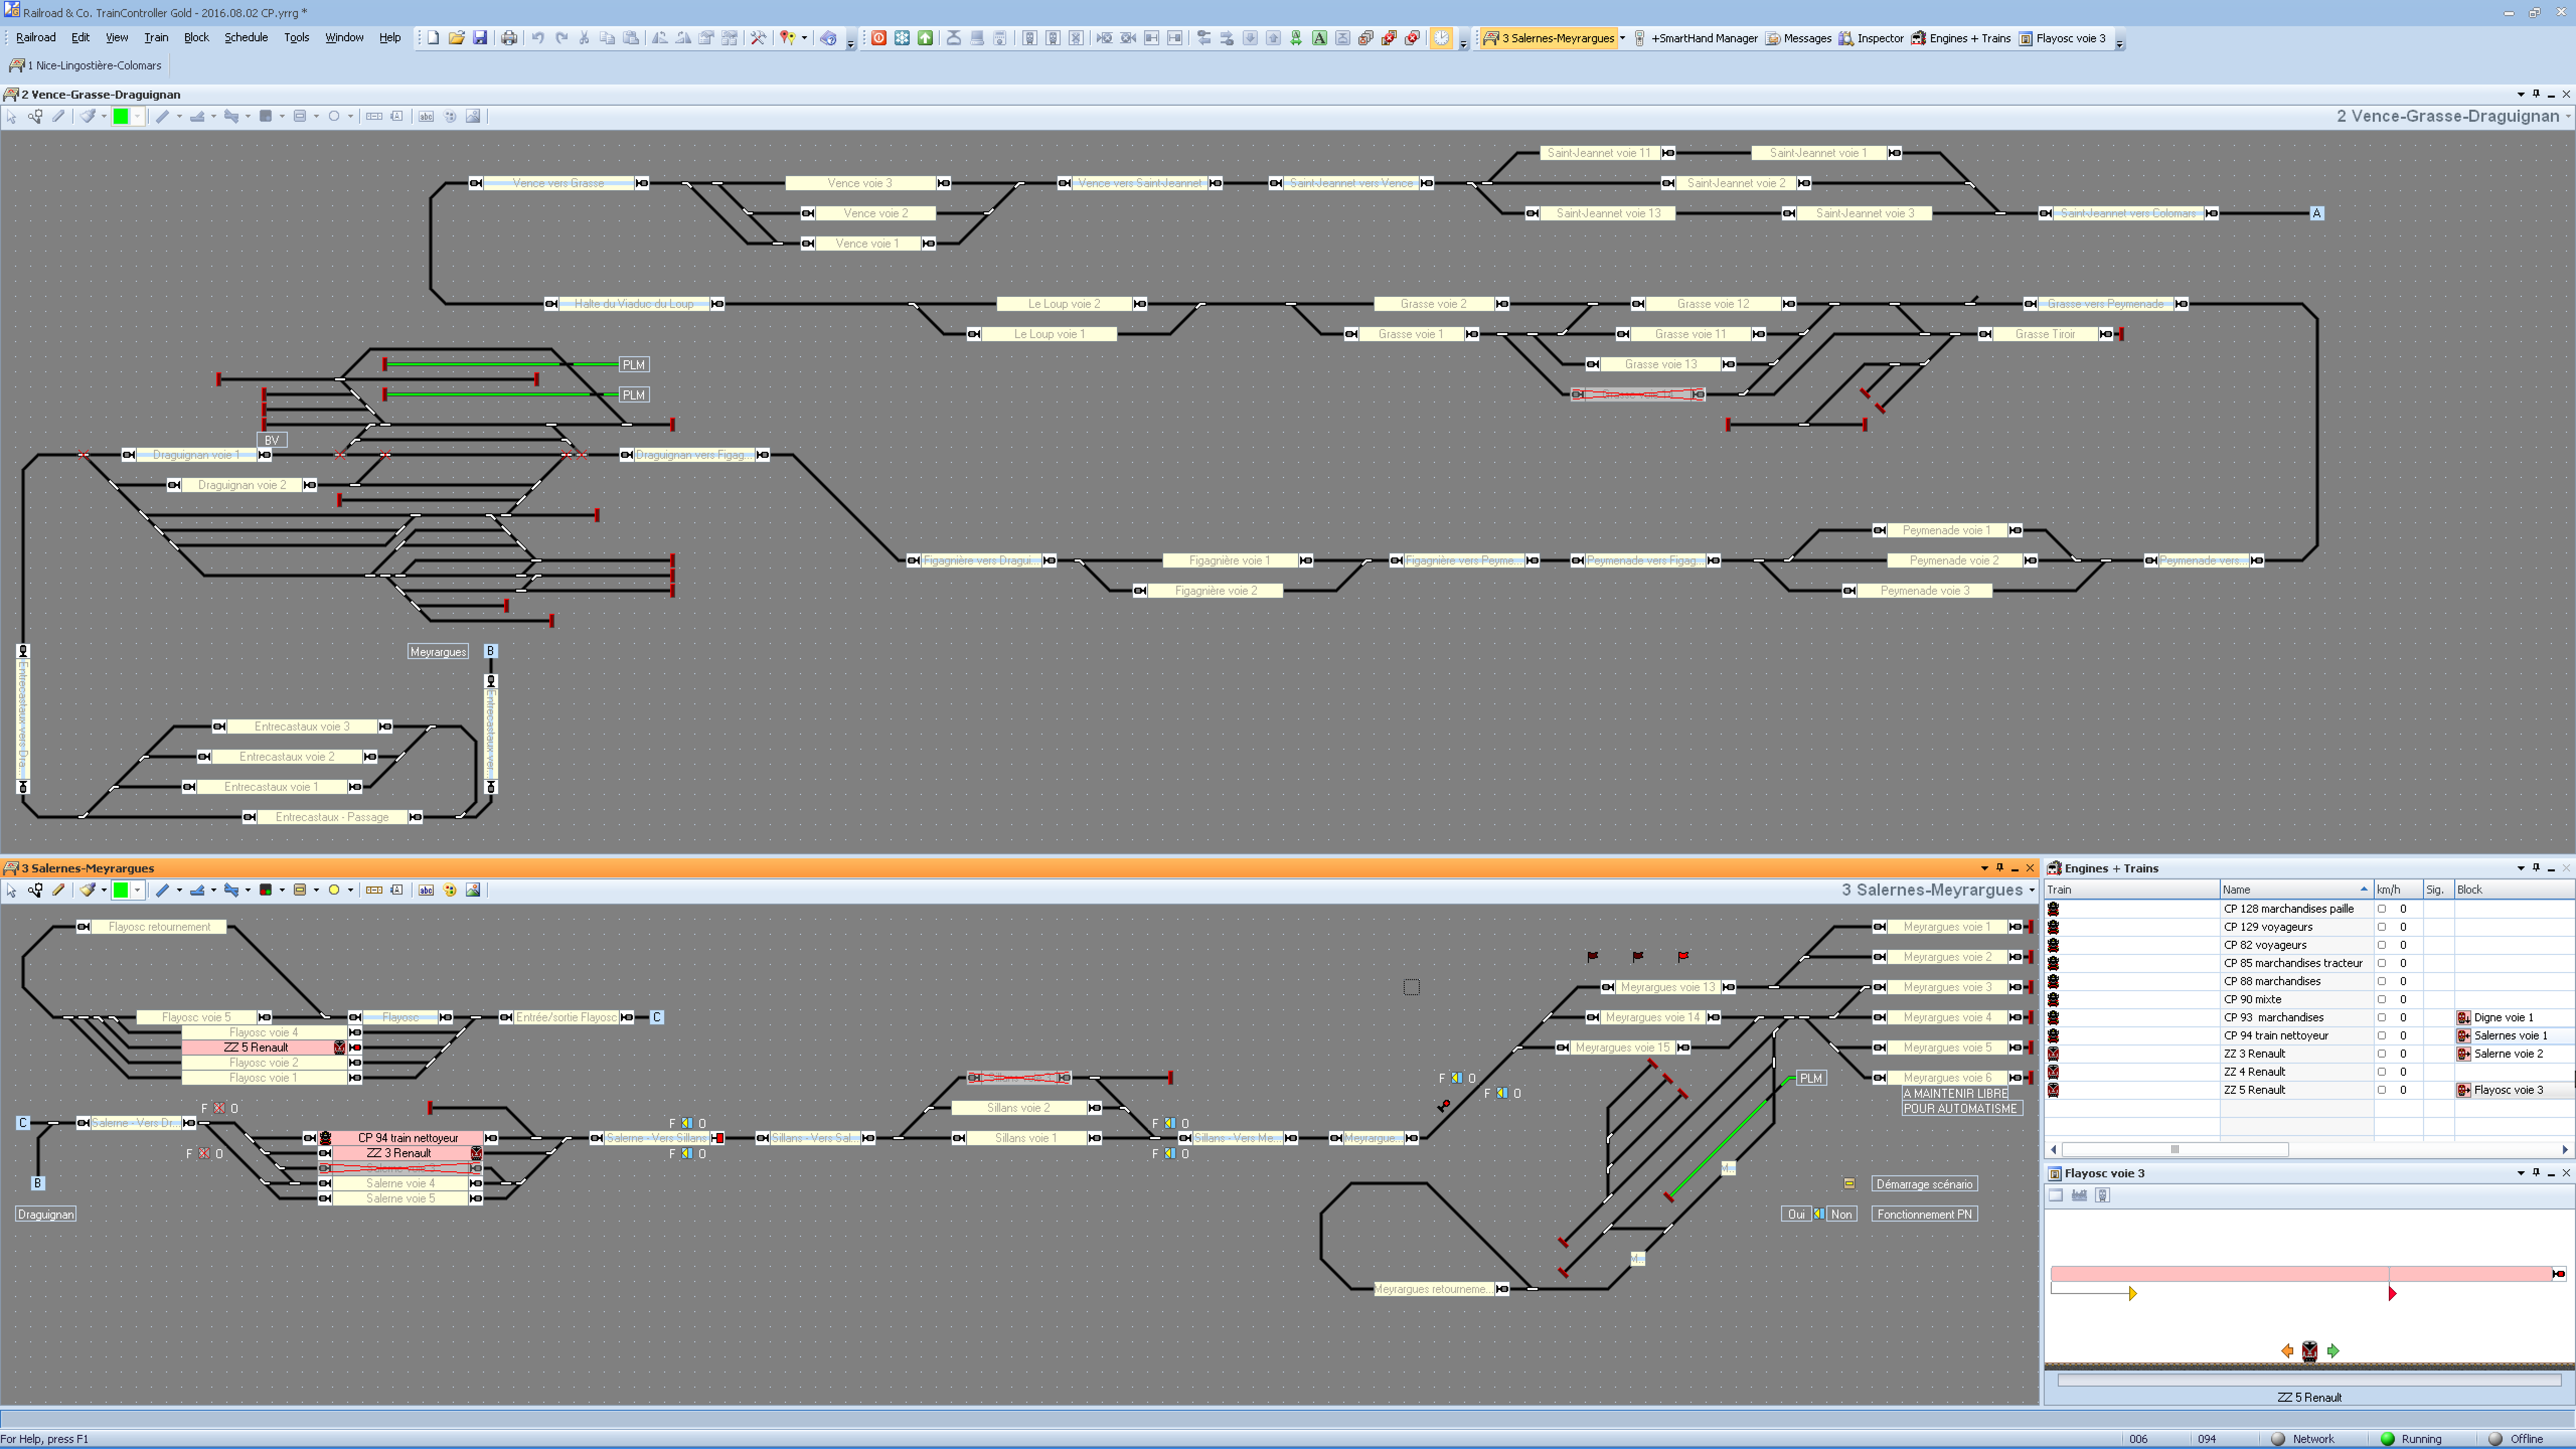Viewport: 2576px width, 1449px height.
Task: Click the green letter A toolbar icon
Action: (x=1319, y=38)
